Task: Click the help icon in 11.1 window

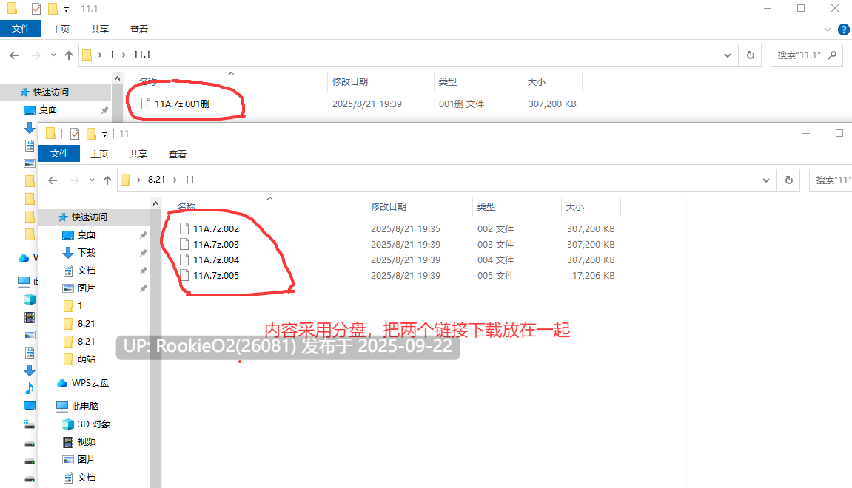Action: [x=844, y=30]
